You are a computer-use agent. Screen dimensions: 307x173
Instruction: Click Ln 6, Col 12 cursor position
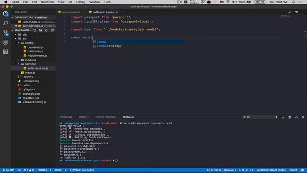214,170
